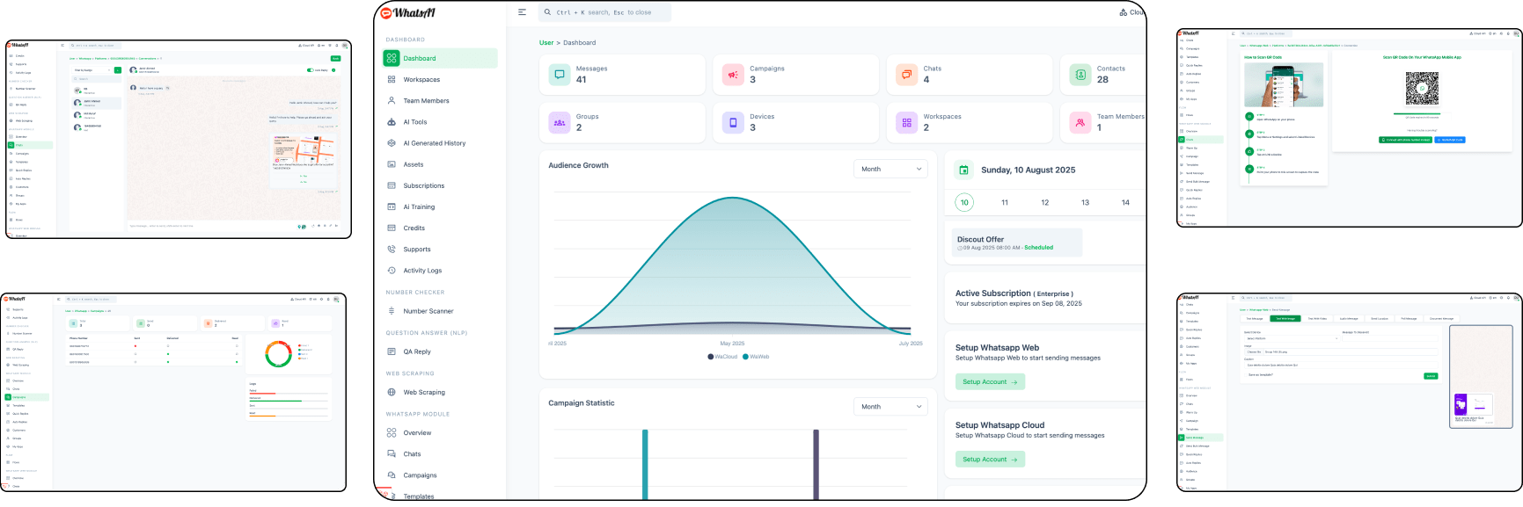Screen dimensions: 1523x507
Task: Toggle the Auto Reply switch in the chat window
Action: [x=311, y=69]
